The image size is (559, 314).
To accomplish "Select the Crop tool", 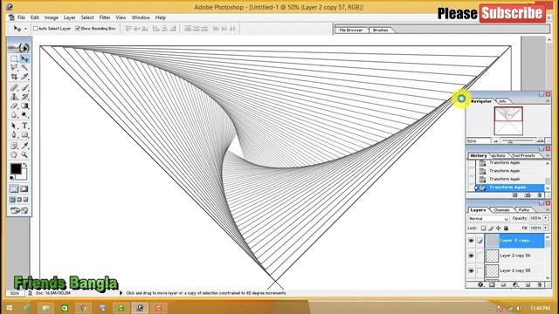I will (14, 77).
